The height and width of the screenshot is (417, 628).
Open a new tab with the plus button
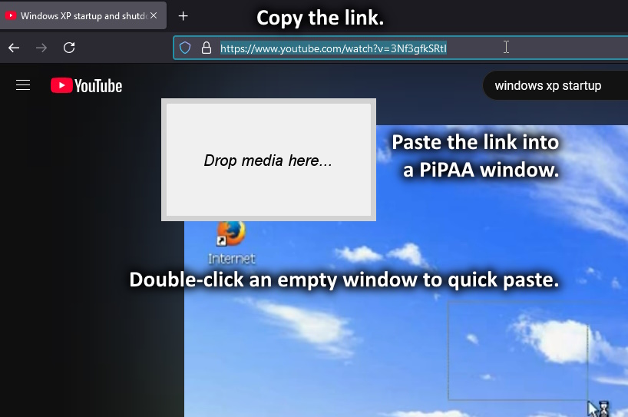183,16
